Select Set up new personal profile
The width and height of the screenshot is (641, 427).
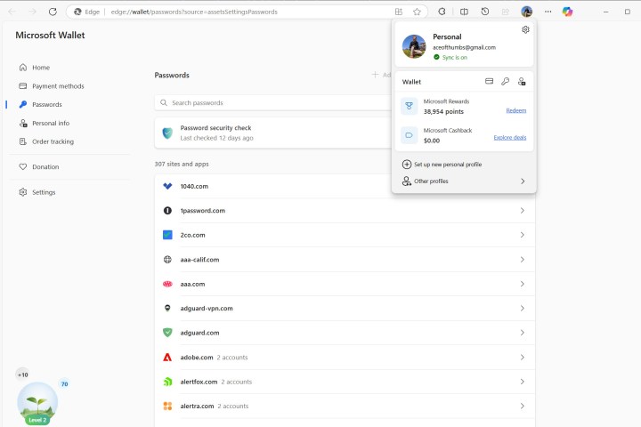pyautogui.click(x=448, y=165)
